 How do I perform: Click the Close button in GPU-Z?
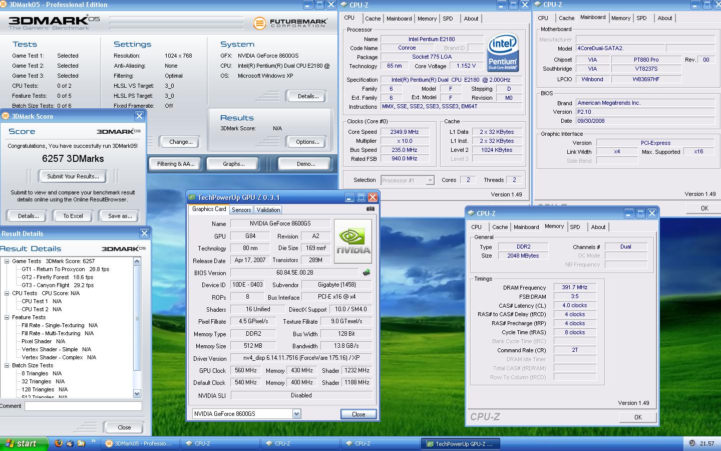(x=358, y=414)
